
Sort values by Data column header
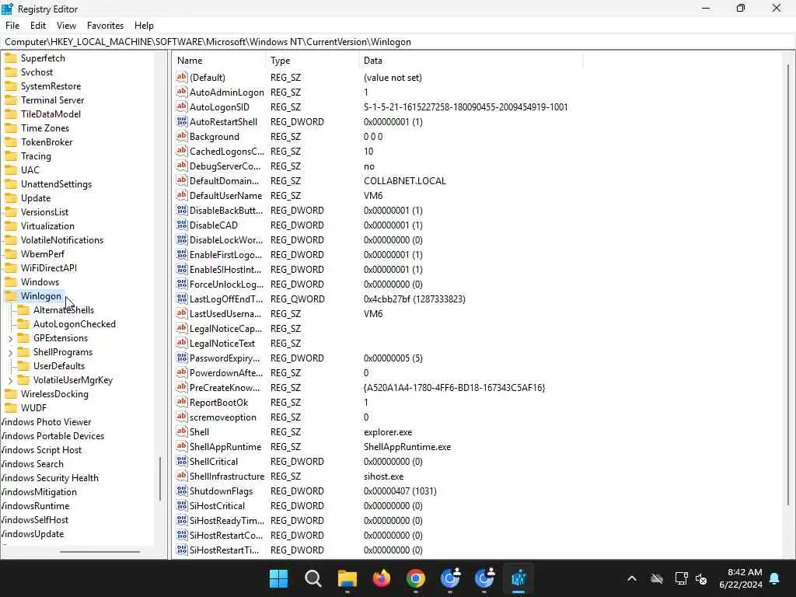[470, 61]
